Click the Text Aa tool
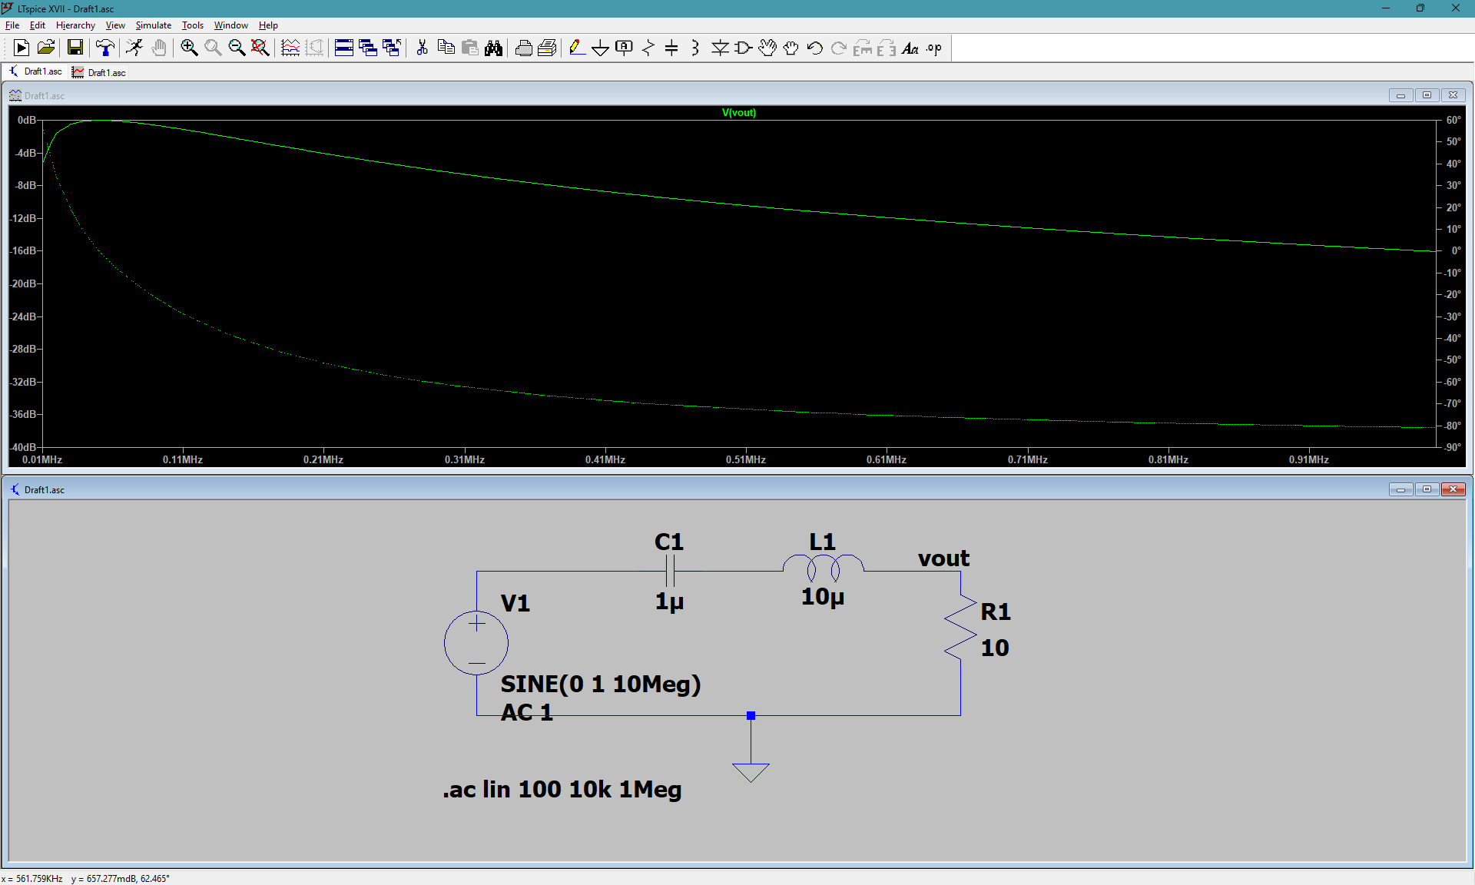 (910, 48)
